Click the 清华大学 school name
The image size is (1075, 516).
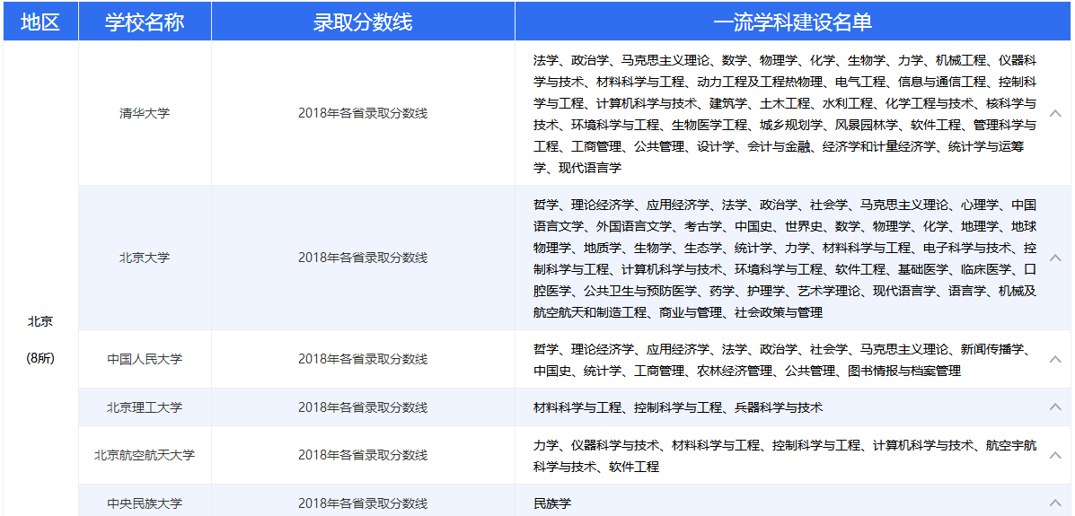click(x=145, y=114)
